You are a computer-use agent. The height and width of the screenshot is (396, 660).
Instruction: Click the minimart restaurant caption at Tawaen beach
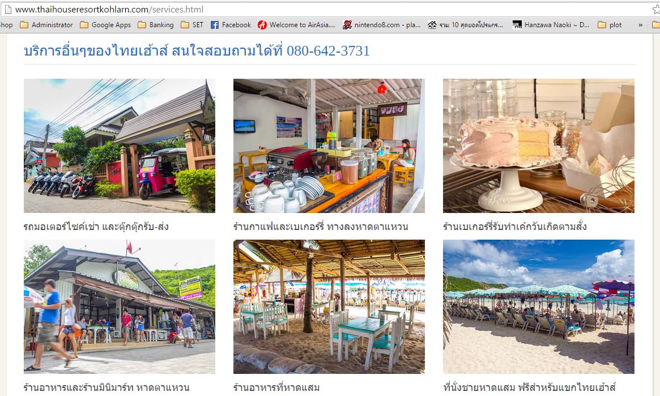point(107,387)
